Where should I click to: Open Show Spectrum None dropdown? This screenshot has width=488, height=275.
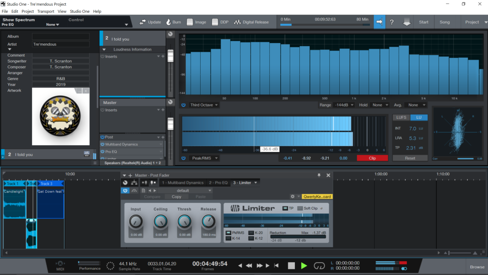(52, 25)
